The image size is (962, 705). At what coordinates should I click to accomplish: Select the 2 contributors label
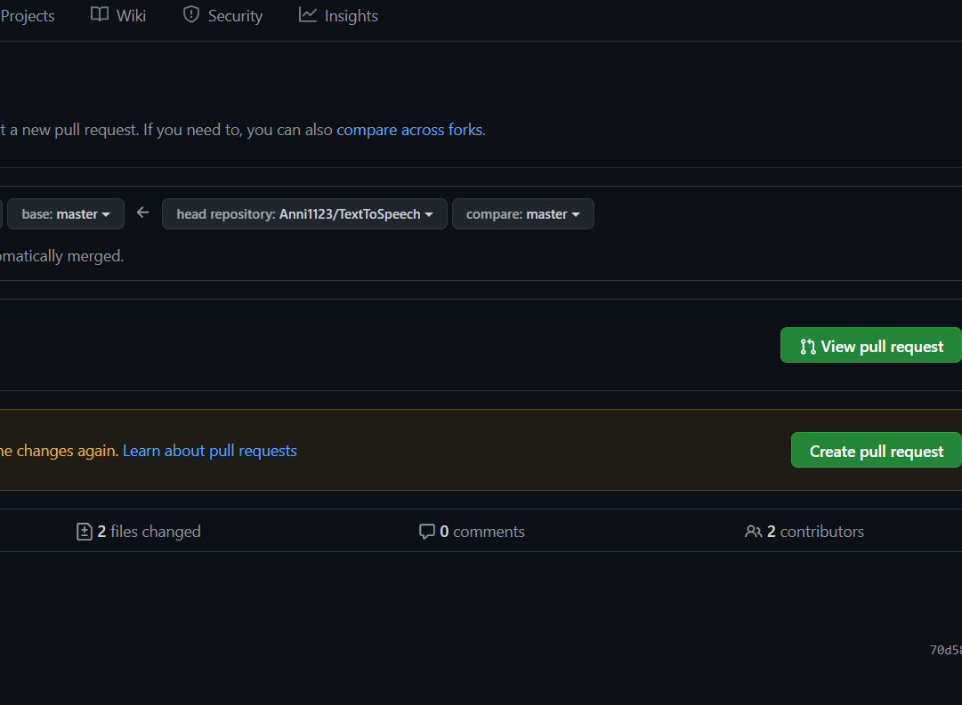(x=816, y=532)
